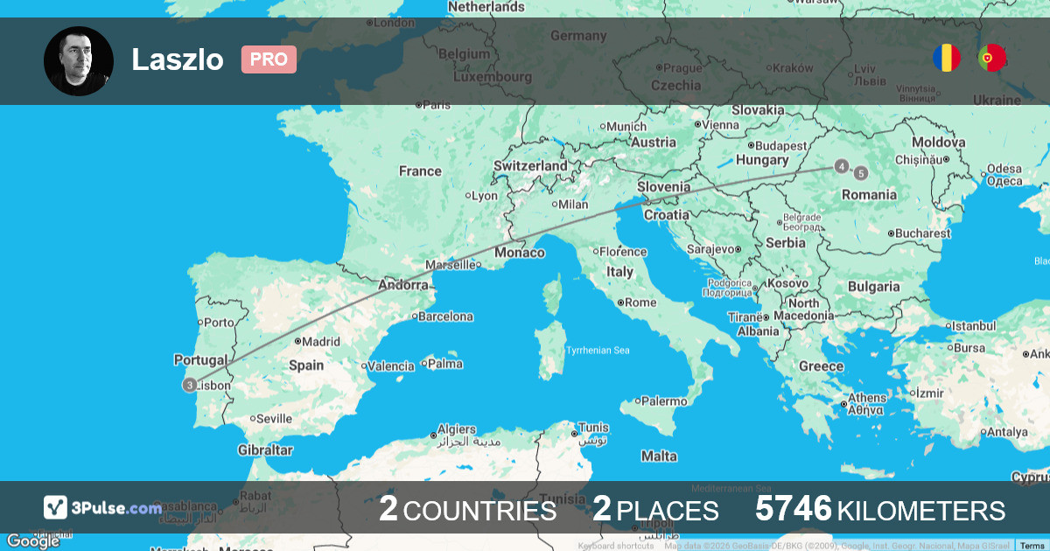The height and width of the screenshot is (551, 1050).
Task: Open the map Terms link
Action: point(1032,546)
